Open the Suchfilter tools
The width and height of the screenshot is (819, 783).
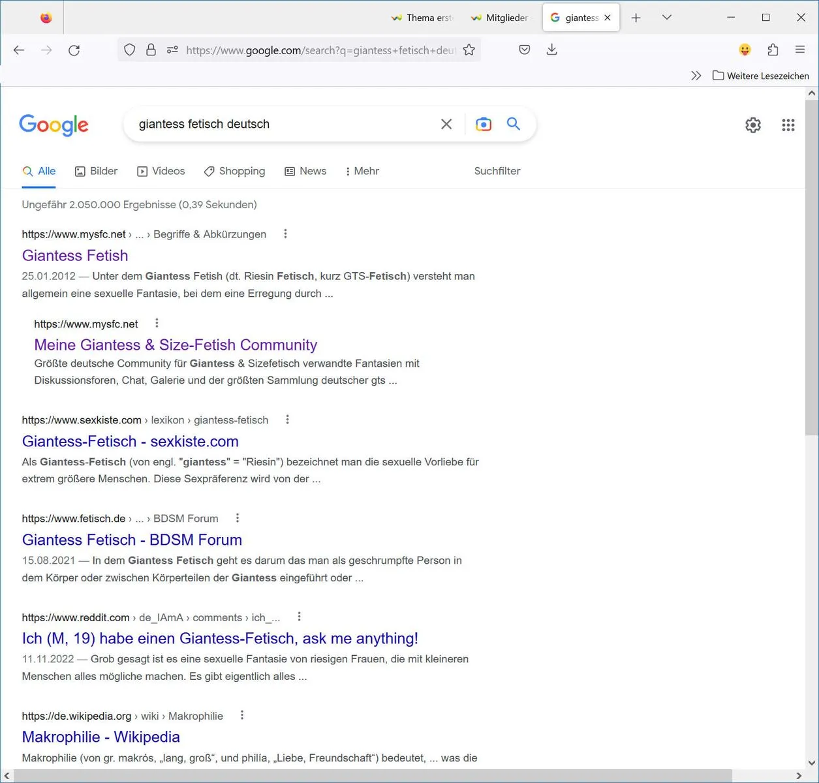(497, 171)
